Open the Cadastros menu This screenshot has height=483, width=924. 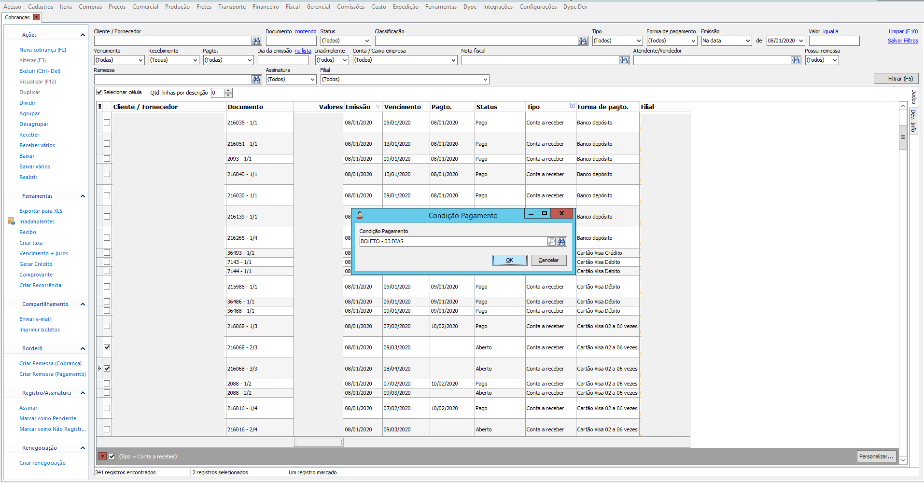[x=41, y=7]
